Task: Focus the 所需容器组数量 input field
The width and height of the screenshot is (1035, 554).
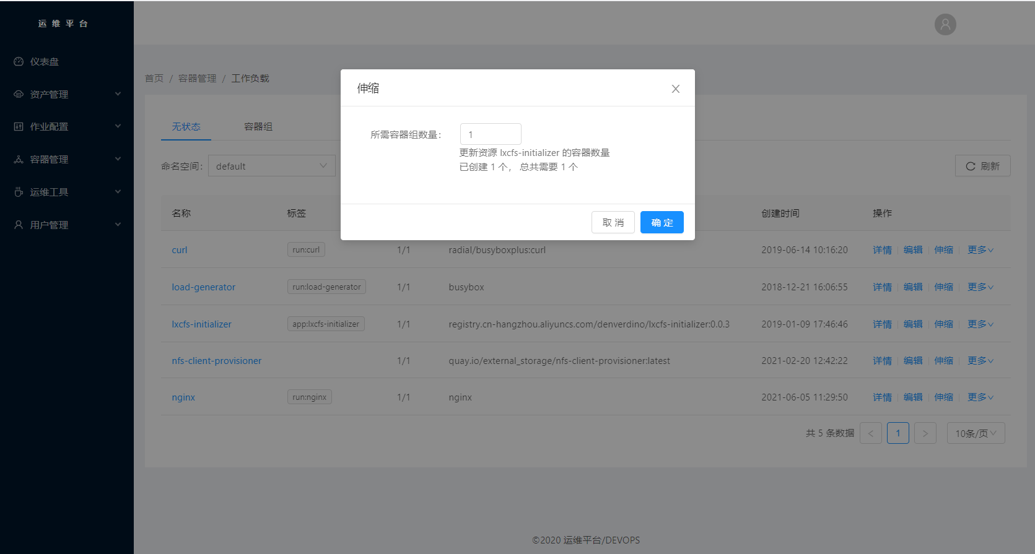Action: (x=491, y=134)
